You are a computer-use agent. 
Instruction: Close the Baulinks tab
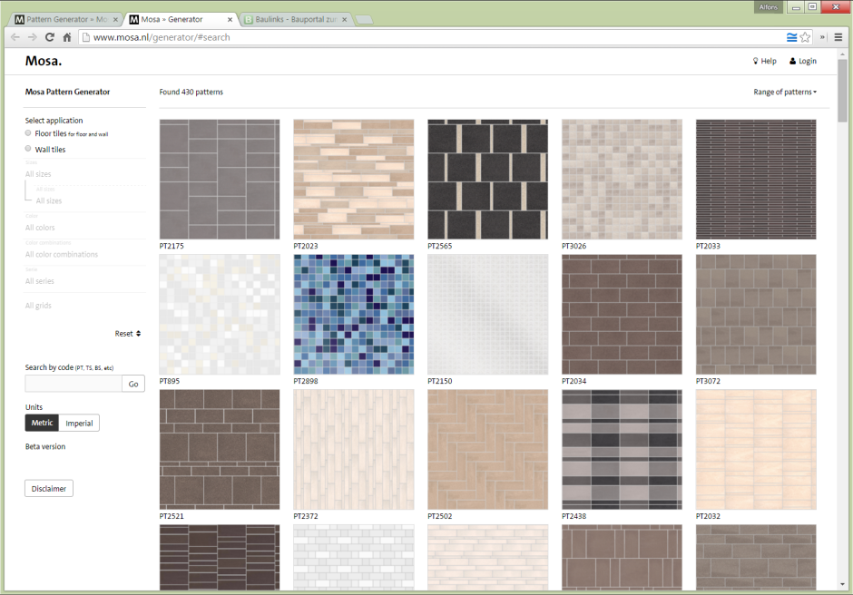click(x=344, y=20)
